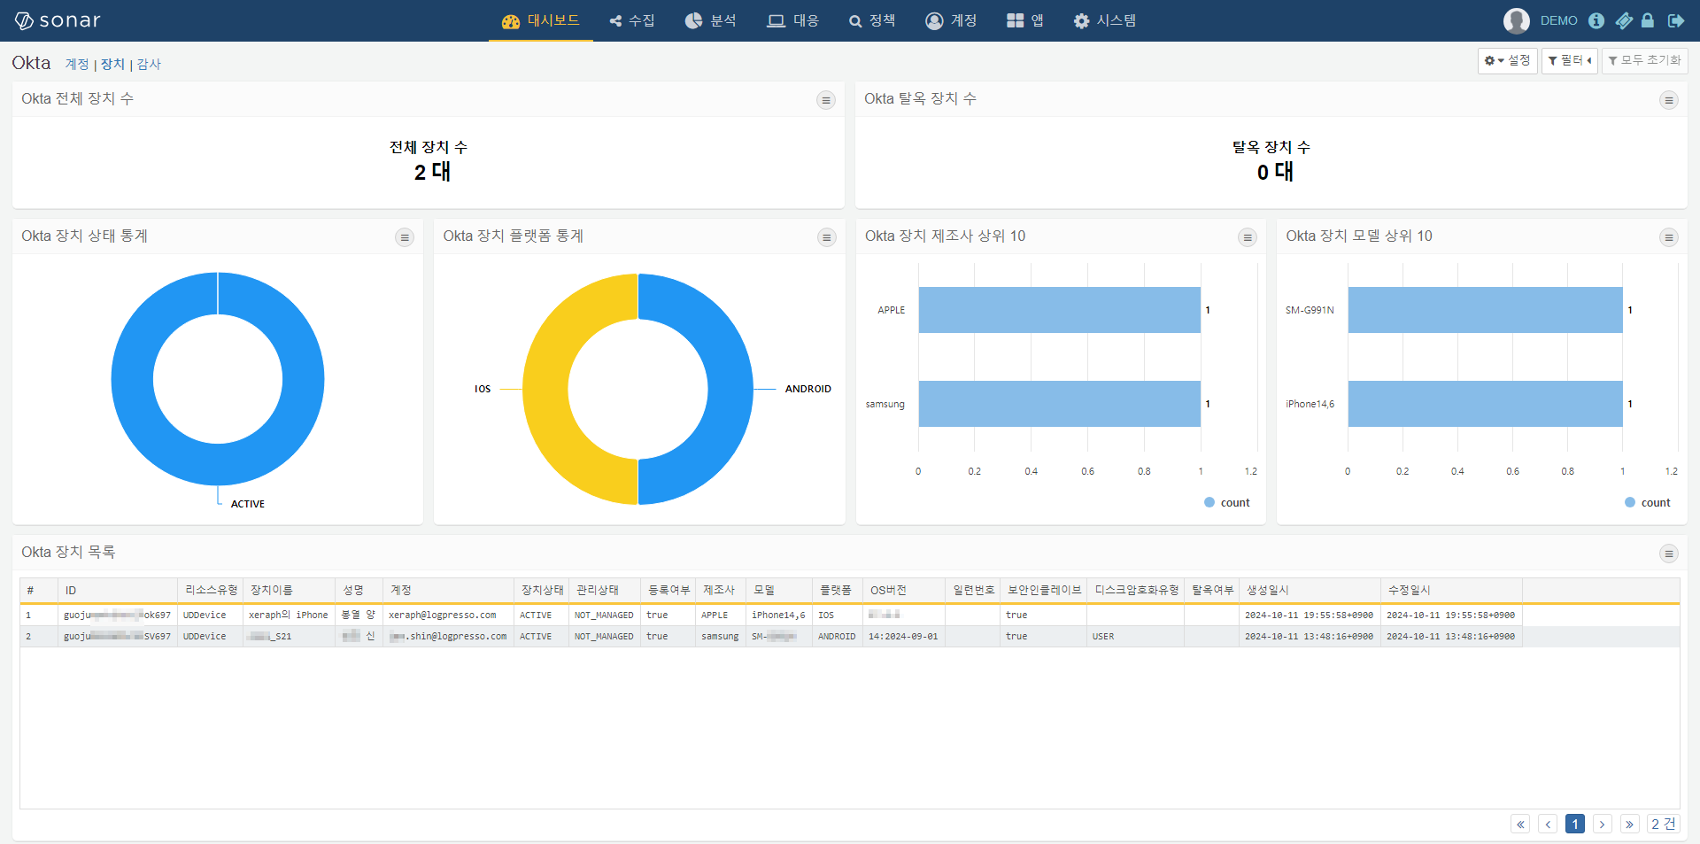Click the 'xeraph의 iPhone' device name cell
Image resolution: width=1700 pixels, height=844 pixels.
coord(289,615)
